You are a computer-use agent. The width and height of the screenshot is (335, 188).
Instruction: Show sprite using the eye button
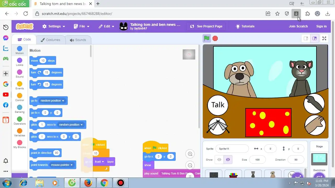coord(219,160)
